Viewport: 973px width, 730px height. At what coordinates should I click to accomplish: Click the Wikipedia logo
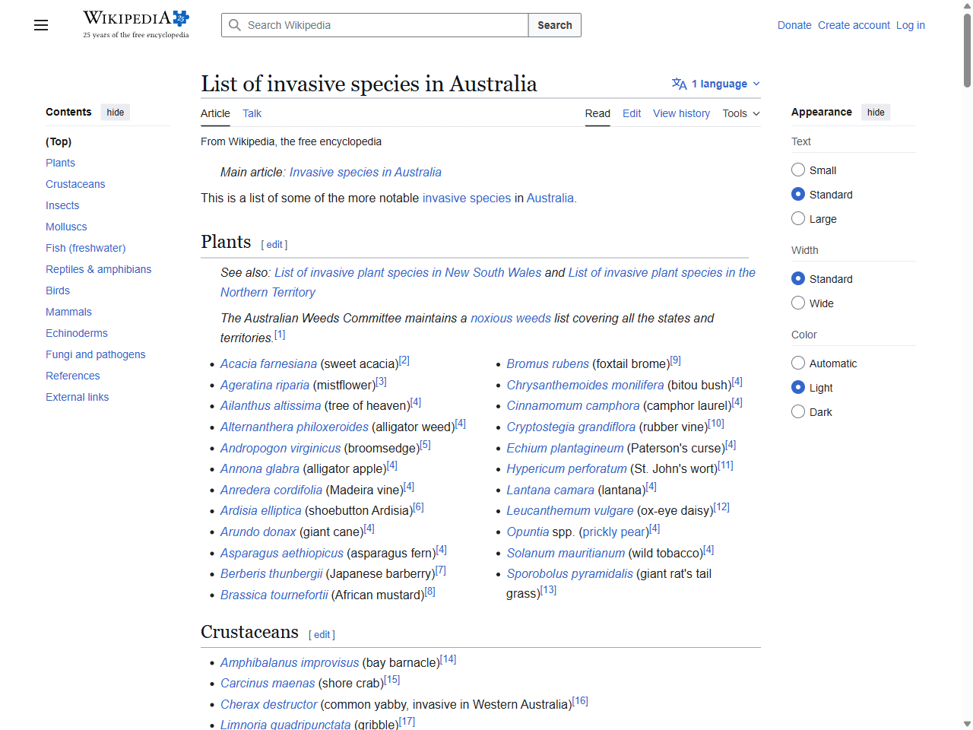click(136, 24)
